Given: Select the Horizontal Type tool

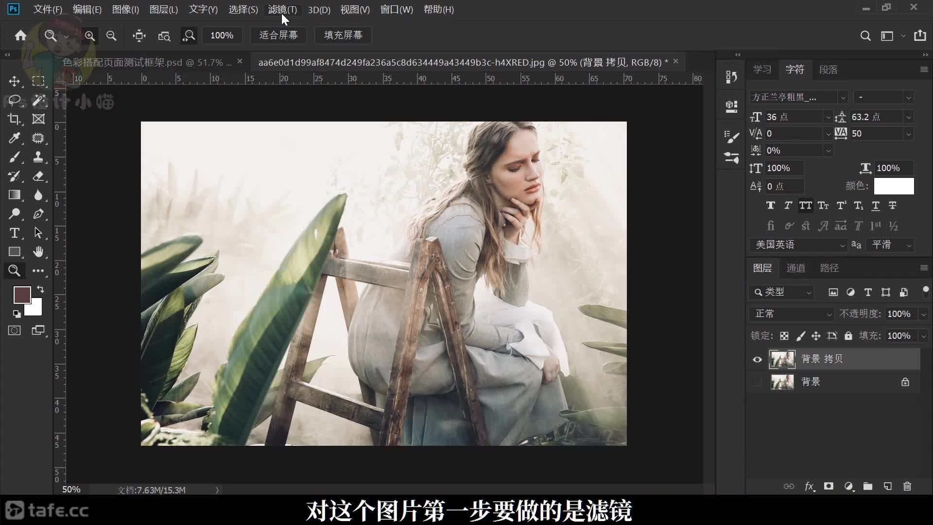Looking at the screenshot, I should pos(14,233).
